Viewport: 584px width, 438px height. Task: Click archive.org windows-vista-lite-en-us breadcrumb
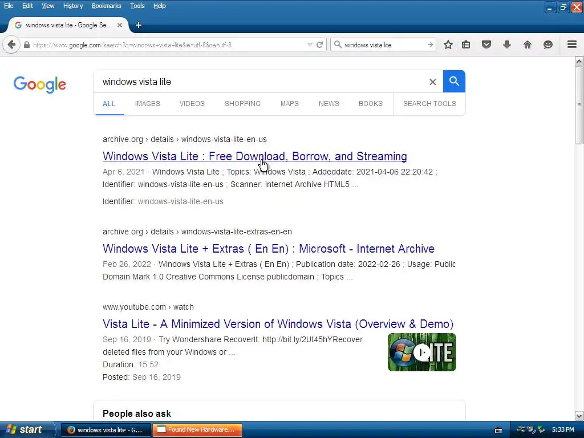click(185, 139)
